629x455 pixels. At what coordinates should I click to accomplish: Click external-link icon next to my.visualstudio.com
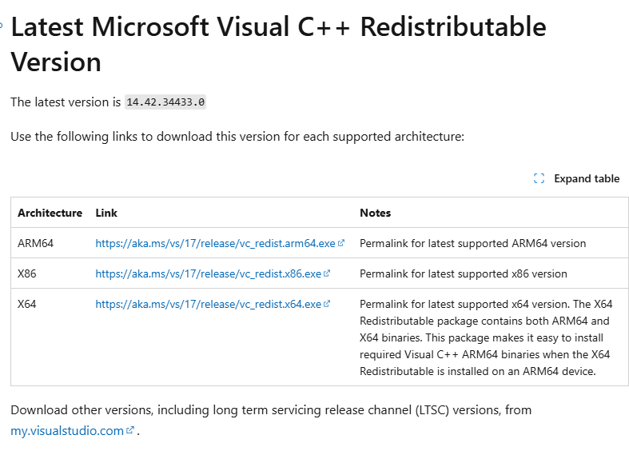(x=130, y=430)
